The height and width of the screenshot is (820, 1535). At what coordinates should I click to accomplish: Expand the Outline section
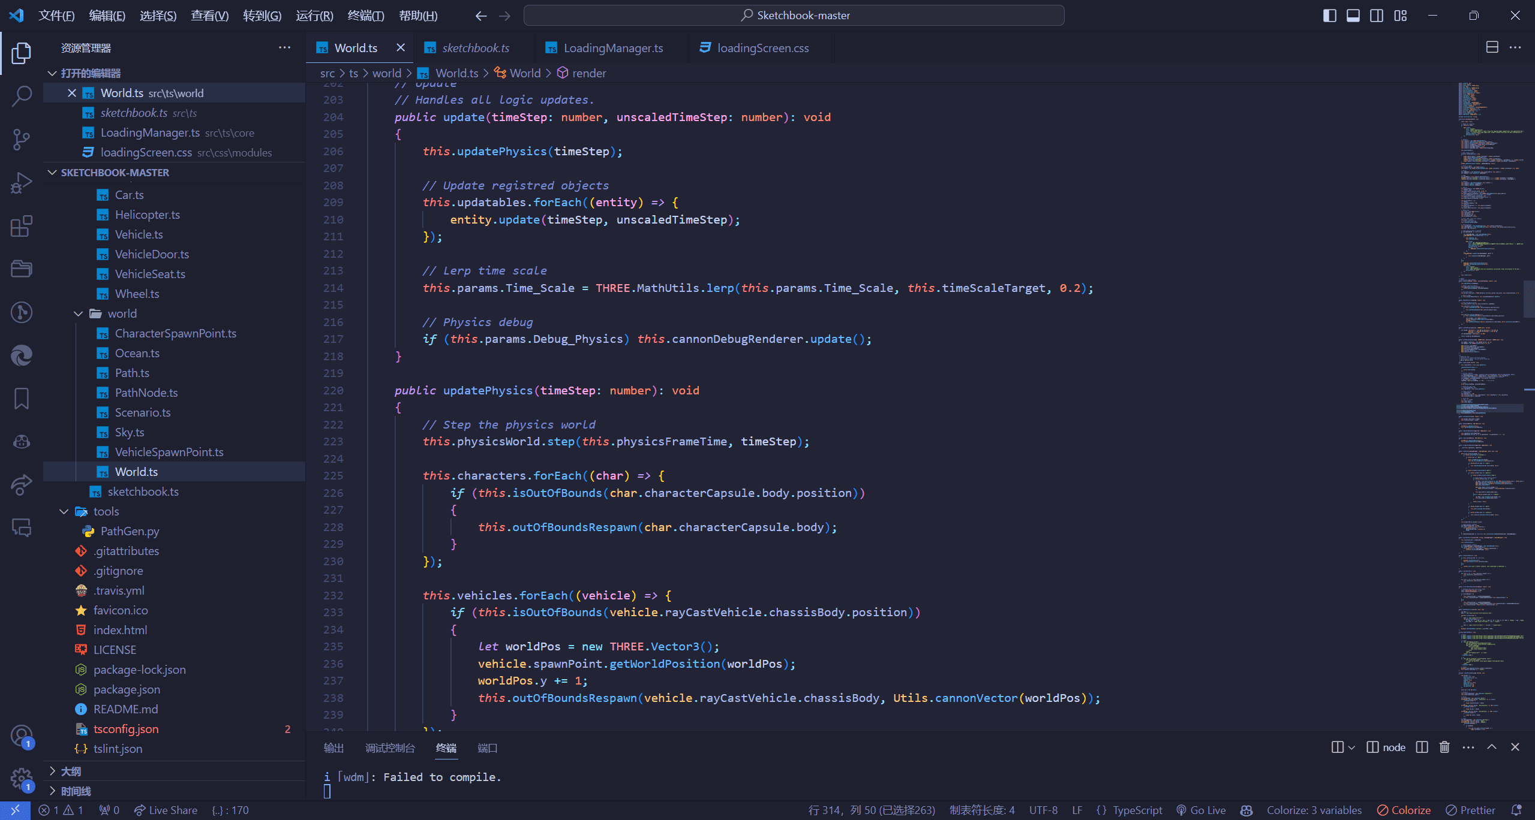coord(52,771)
